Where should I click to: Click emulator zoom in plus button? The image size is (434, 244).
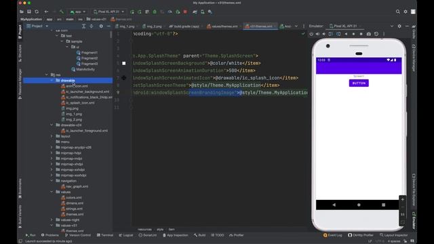pos(403,199)
